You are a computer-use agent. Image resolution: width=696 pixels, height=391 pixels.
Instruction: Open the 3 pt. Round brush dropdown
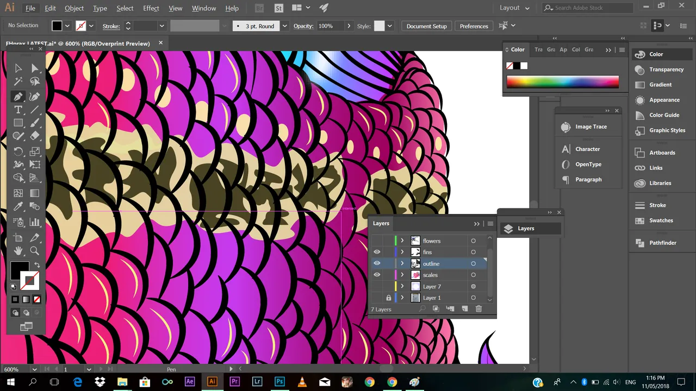(284, 26)
